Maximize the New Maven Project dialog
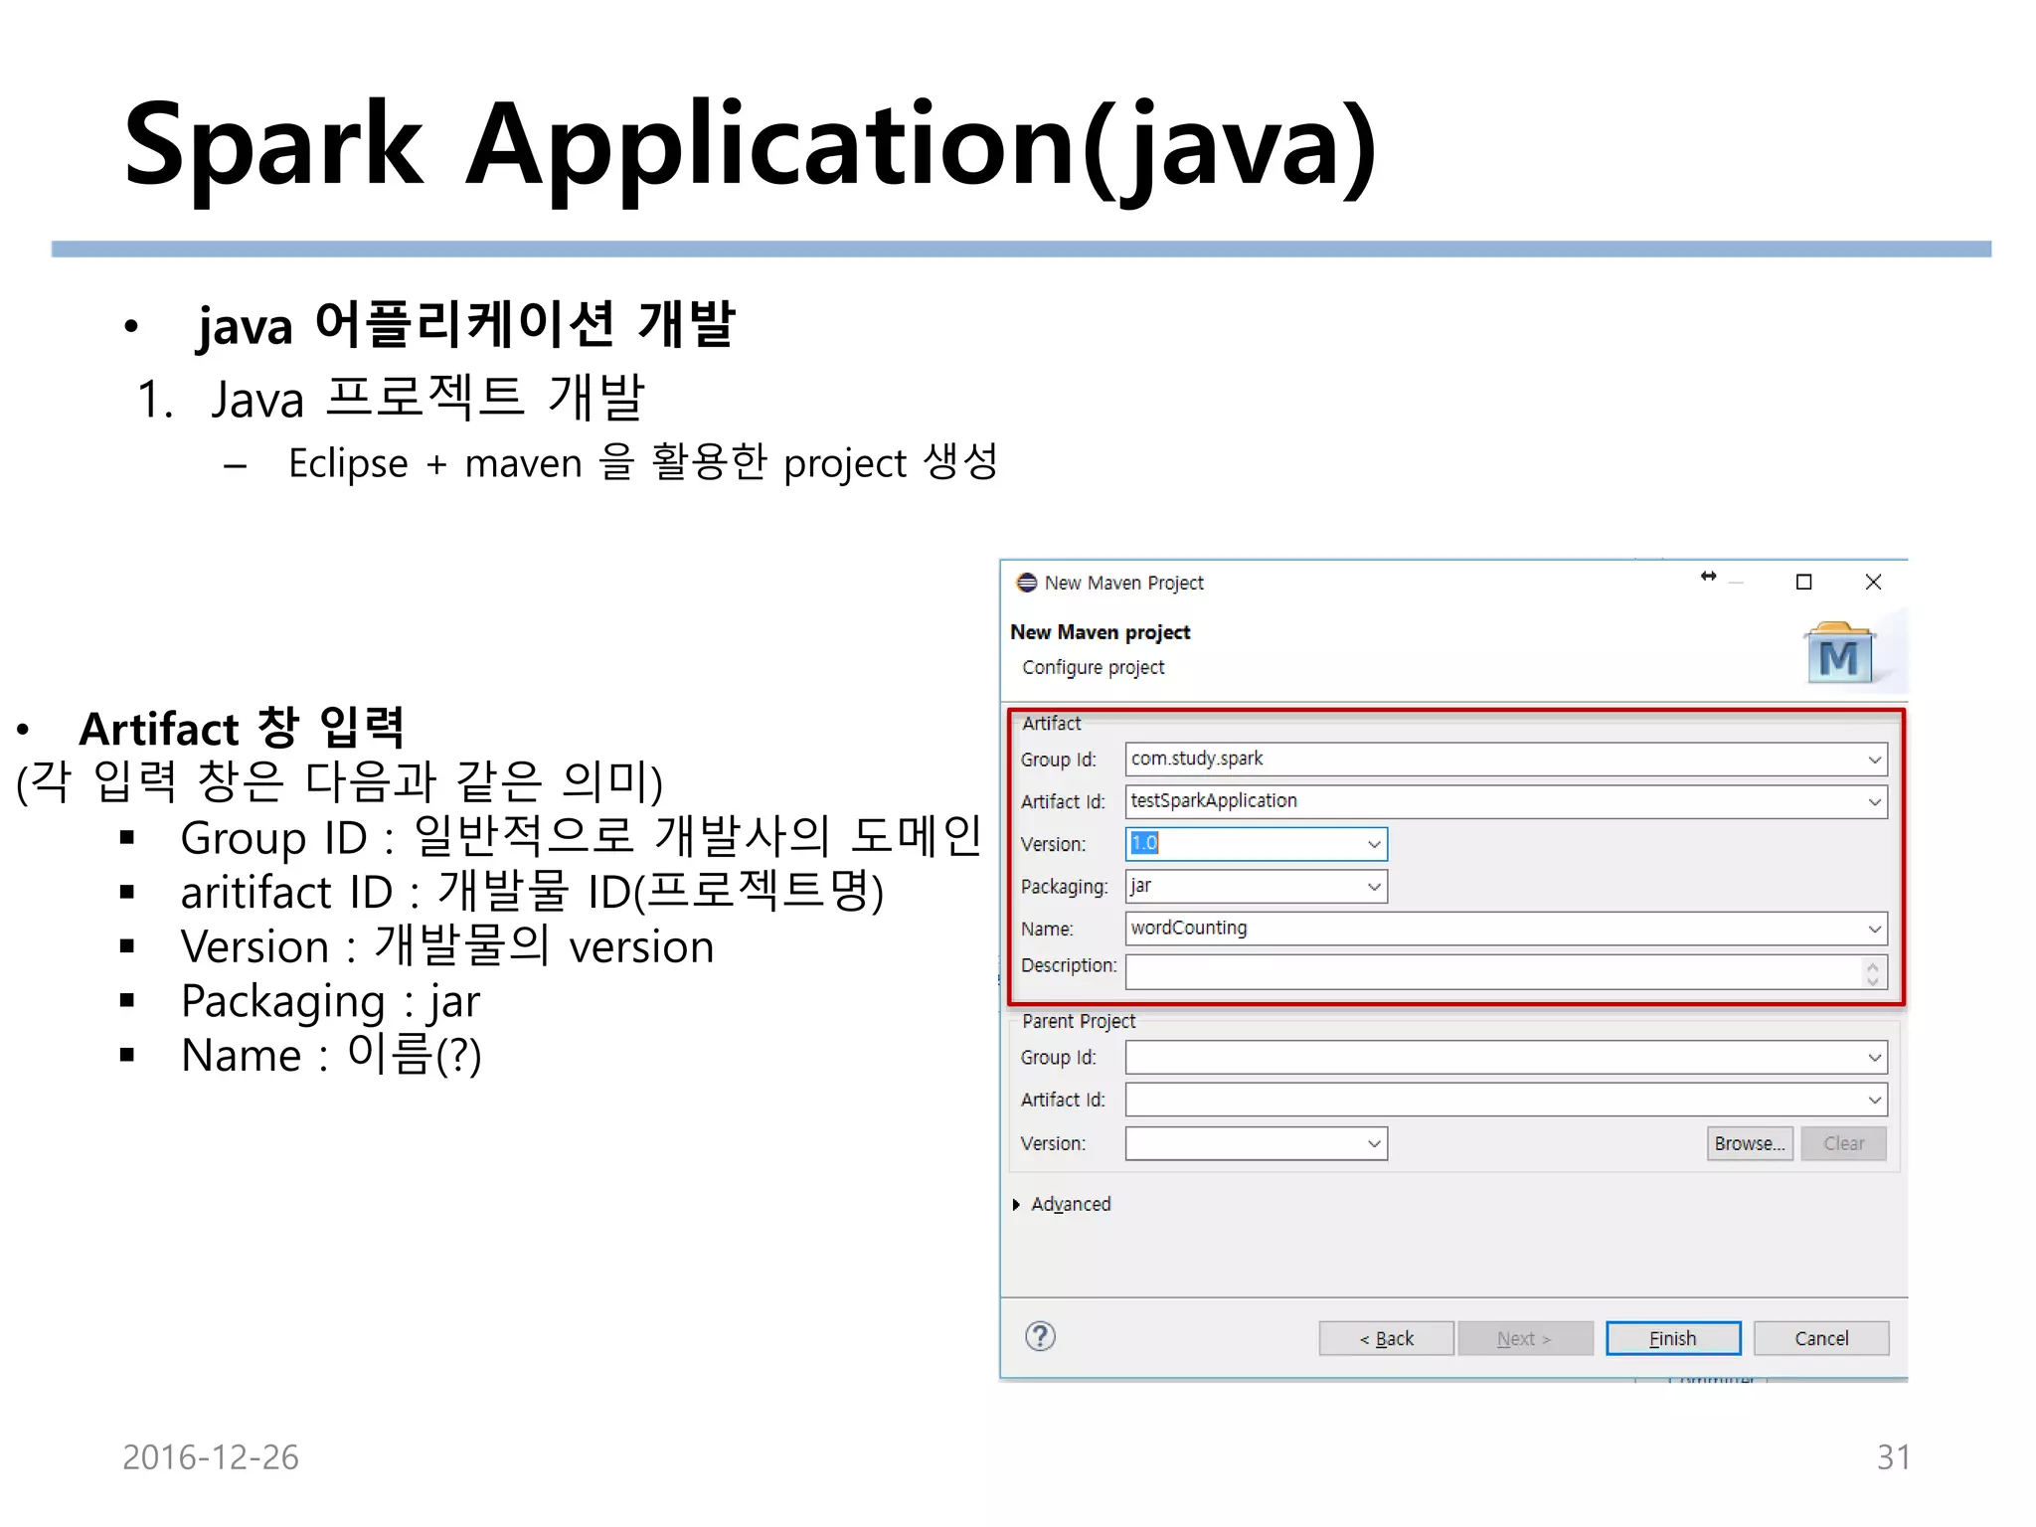2036x1527 pixels. 1803,583
